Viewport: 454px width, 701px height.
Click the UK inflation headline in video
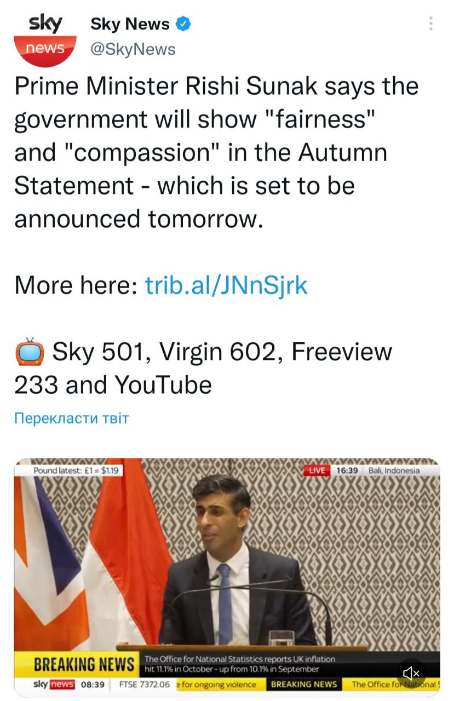239,664
